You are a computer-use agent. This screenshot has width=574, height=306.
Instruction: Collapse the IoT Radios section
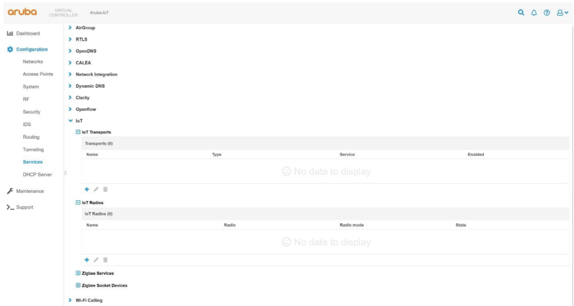[78, 203]
